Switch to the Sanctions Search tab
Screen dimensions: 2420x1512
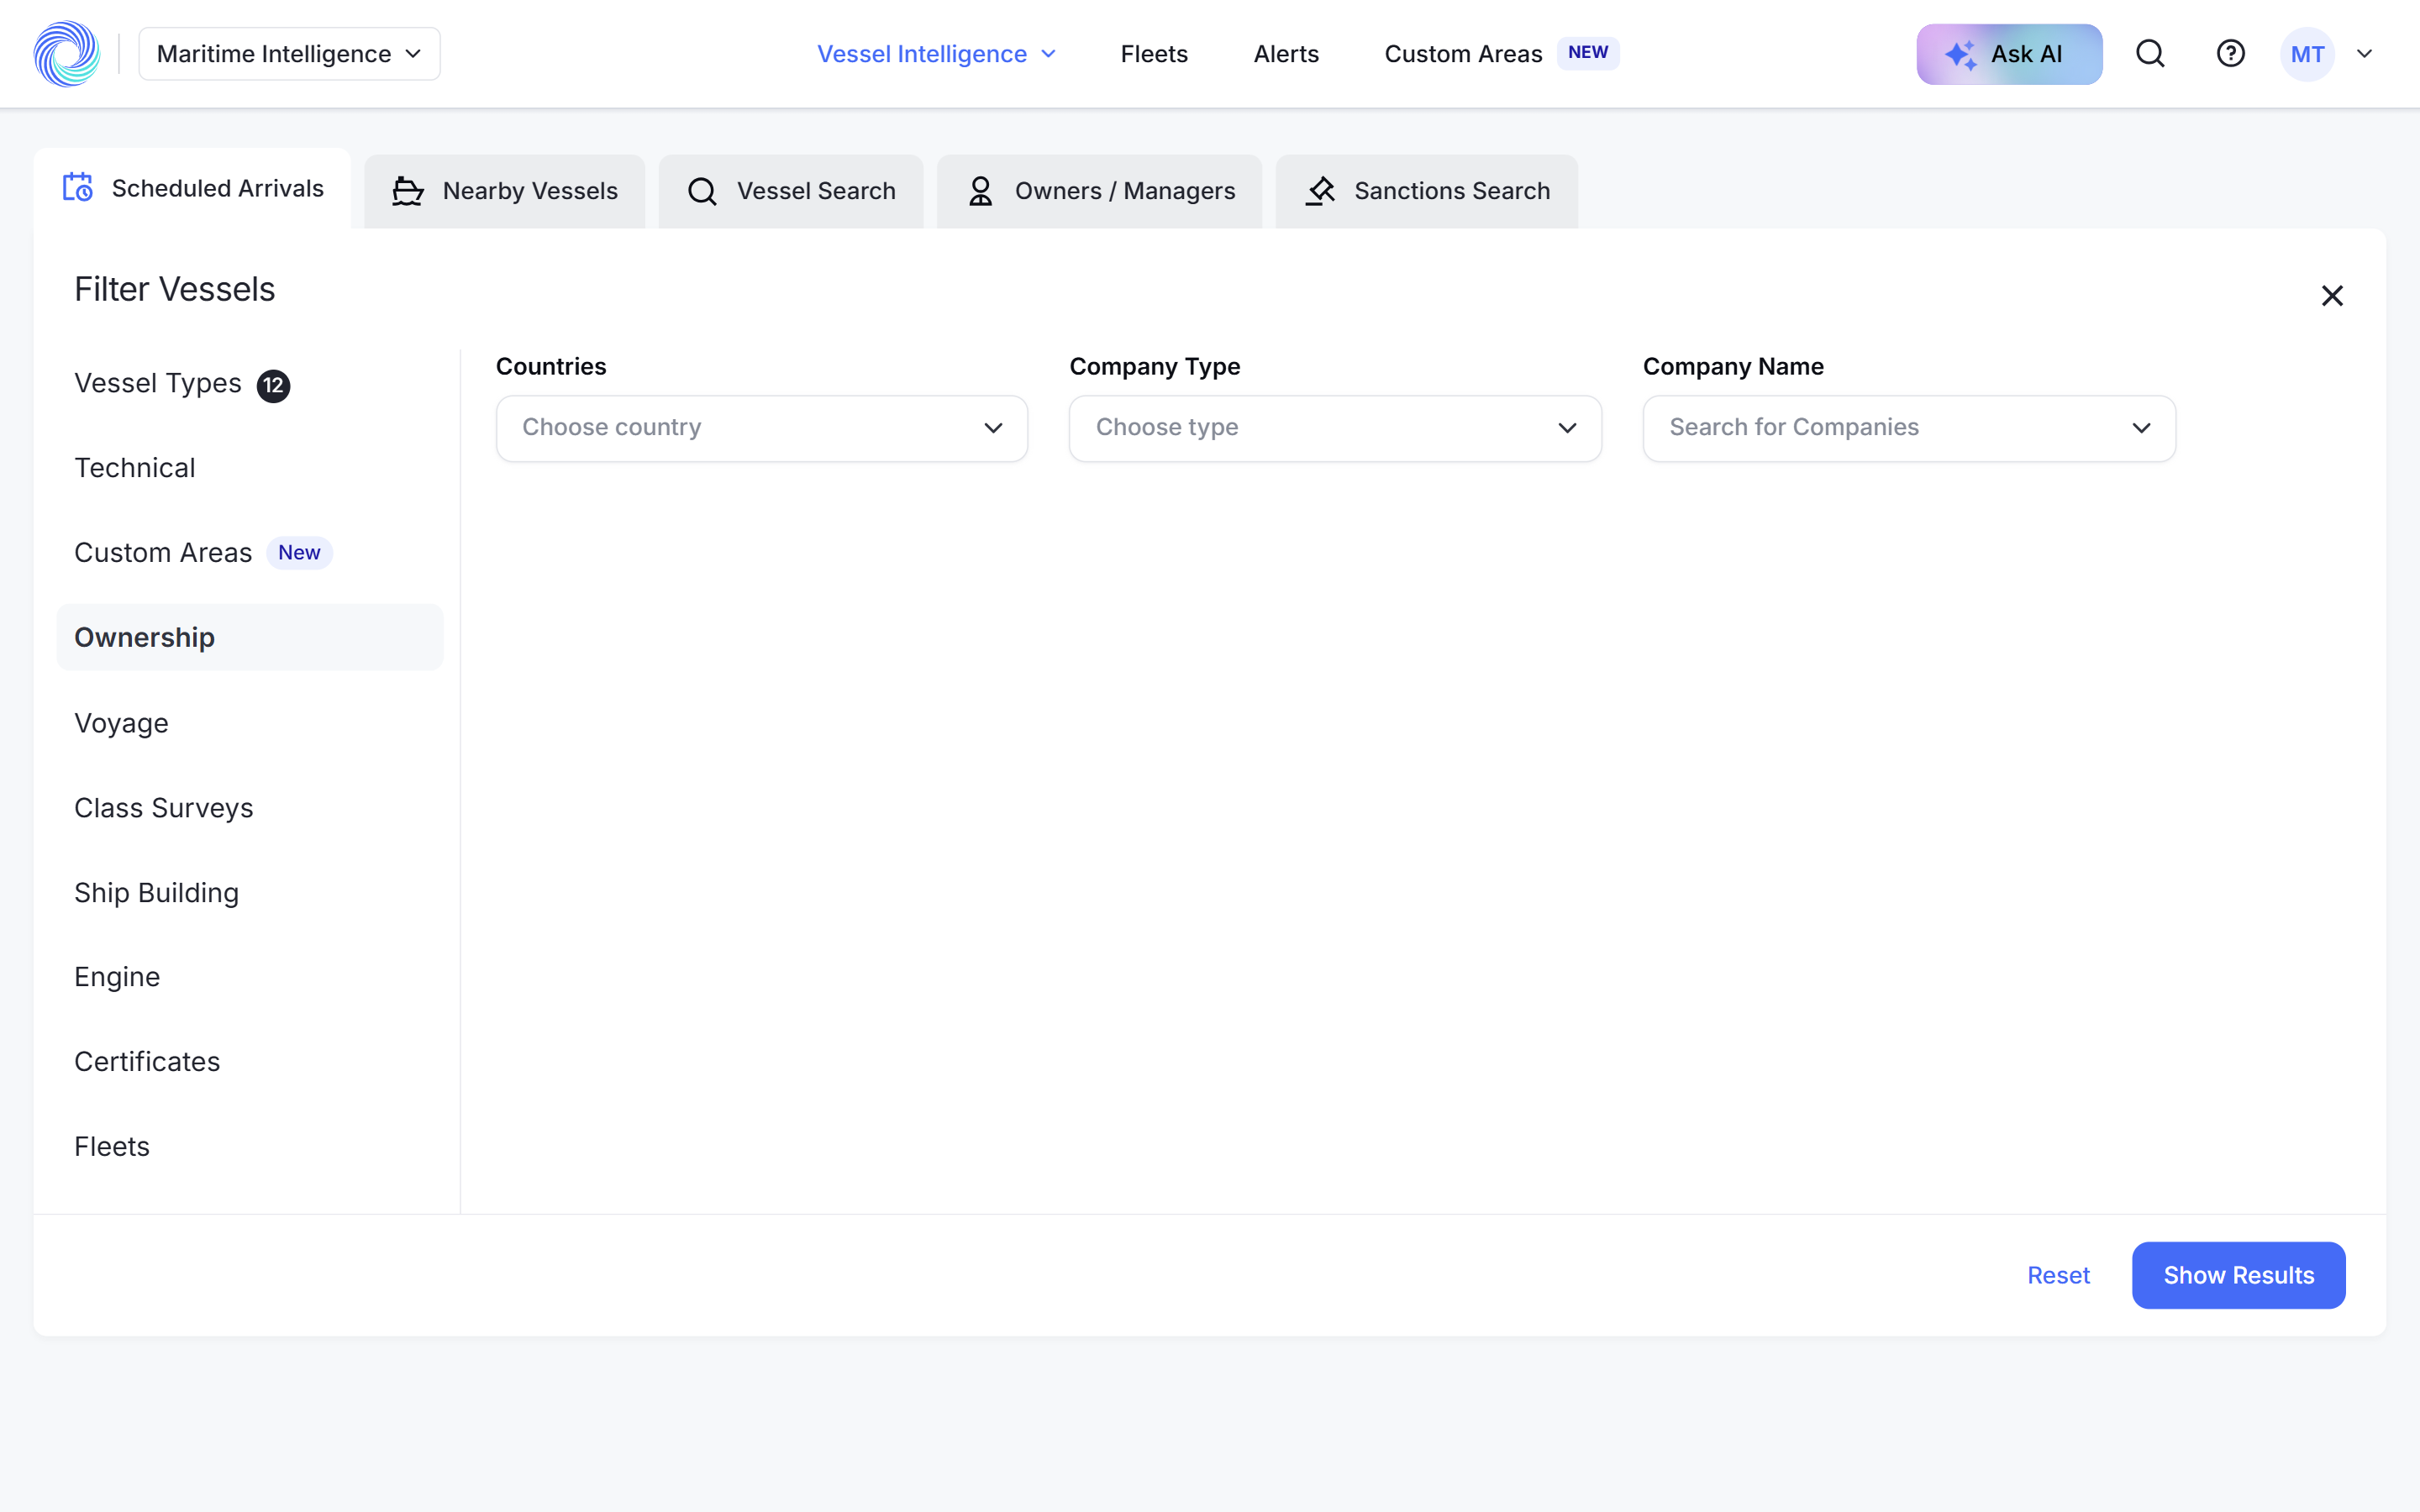1427,191
